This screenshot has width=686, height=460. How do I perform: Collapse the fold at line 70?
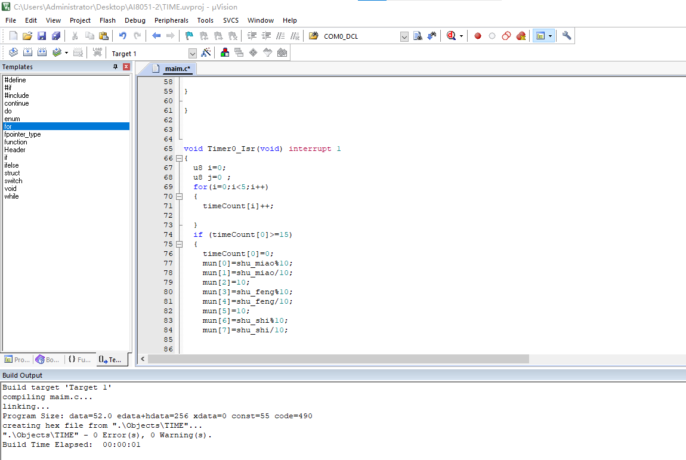[179, 196]
